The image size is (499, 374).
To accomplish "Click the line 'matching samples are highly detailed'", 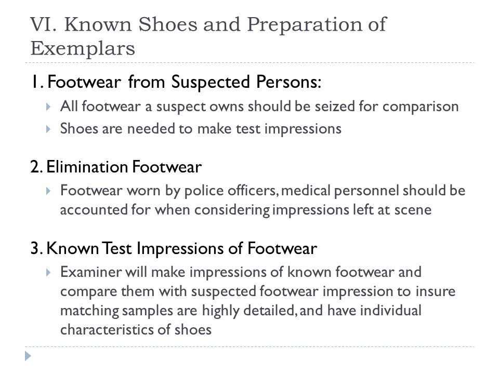I will (x=241, y=311).
